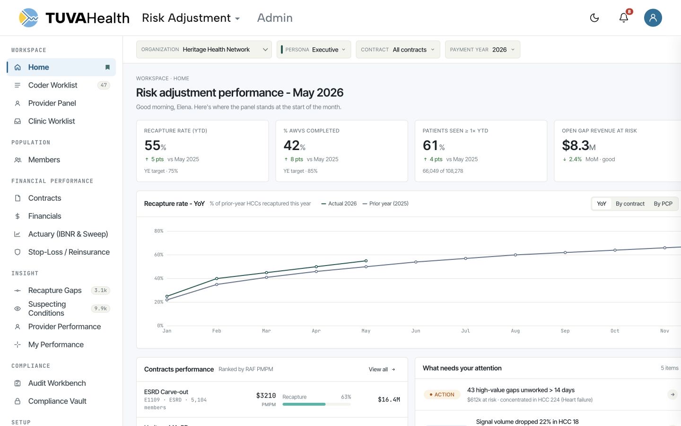Open Organization Heritage Health Network dropdown
Image resolution: width=681 pixels, height=426 pixels.
tap(204, 50)
